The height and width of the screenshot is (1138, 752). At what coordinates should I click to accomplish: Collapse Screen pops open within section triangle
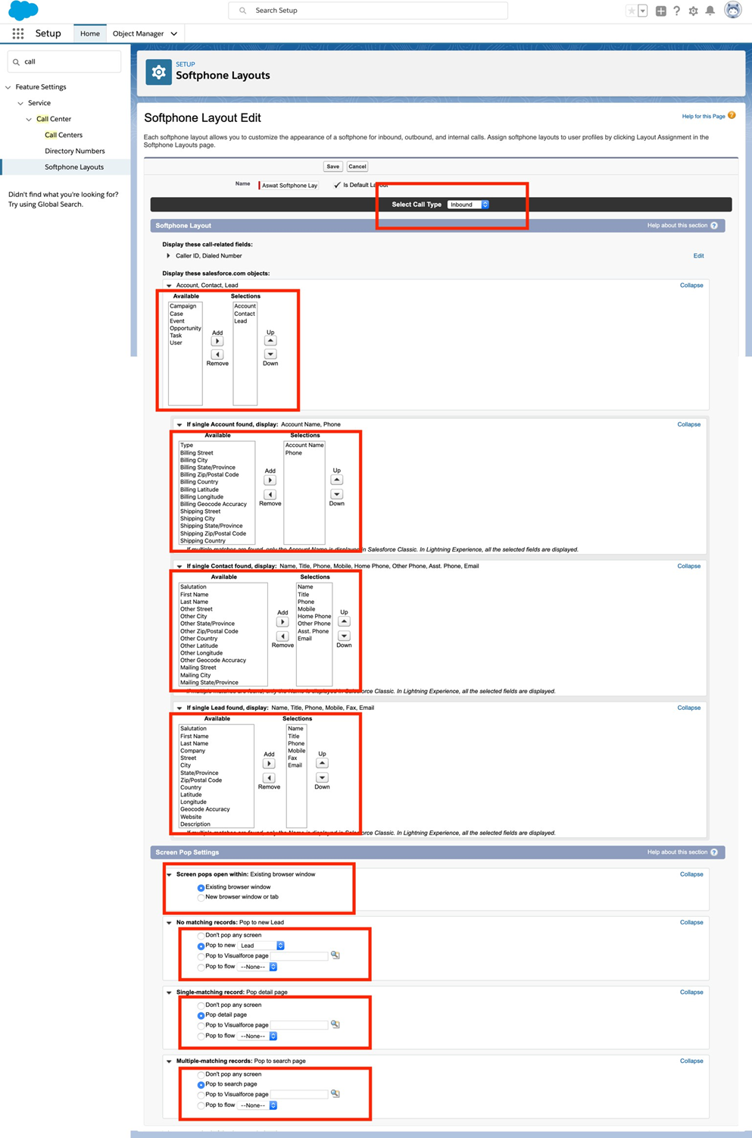click(x=169, y=874)
